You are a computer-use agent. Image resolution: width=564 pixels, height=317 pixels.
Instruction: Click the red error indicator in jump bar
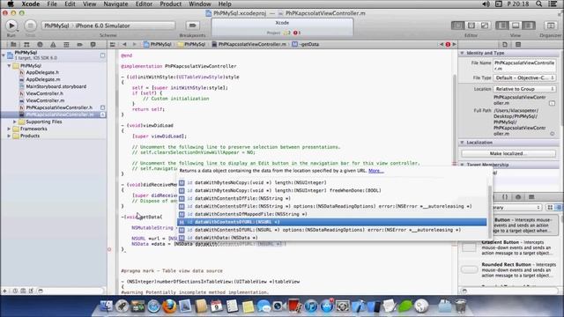coord(448,45)
